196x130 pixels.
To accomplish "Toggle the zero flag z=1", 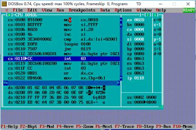I will click(157, 25).
